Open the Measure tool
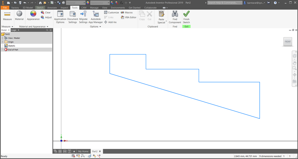 [x=7, y=16]
